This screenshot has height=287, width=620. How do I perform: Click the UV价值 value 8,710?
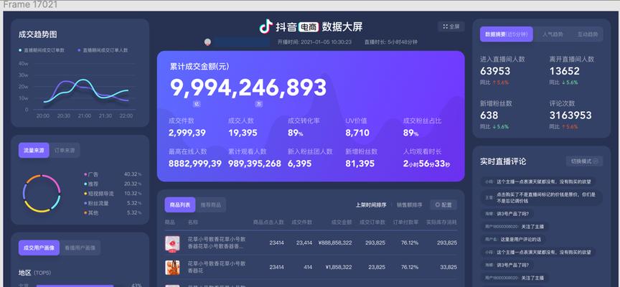click(357, 133)
